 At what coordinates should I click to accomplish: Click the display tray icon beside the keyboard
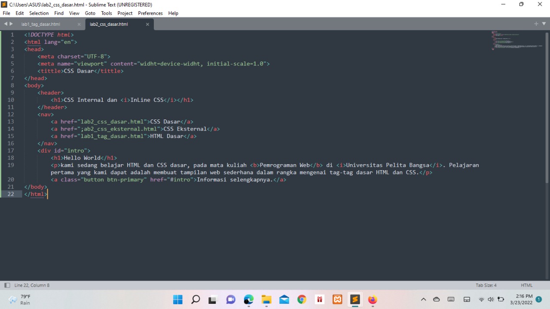coord(467,300)
